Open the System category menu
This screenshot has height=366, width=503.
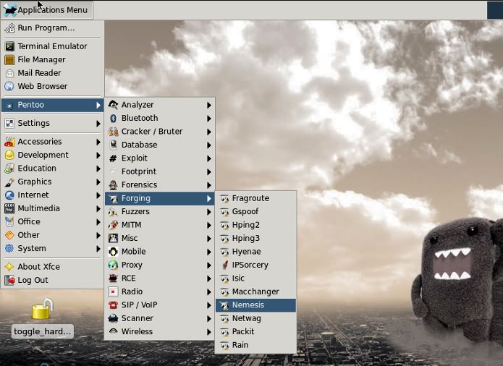(x=52, y=249)
